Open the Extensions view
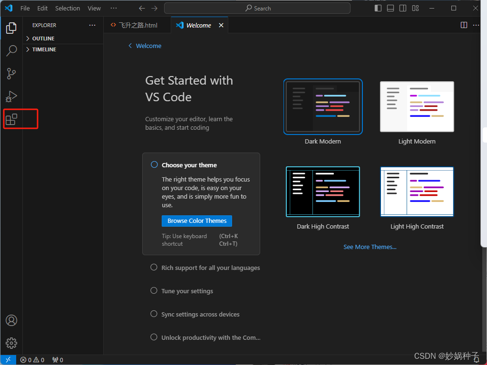This screenshot has width=487, height=365. point(11,119)
